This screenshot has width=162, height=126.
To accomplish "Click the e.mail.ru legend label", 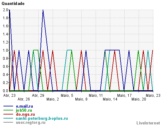I will click(24, 106).
